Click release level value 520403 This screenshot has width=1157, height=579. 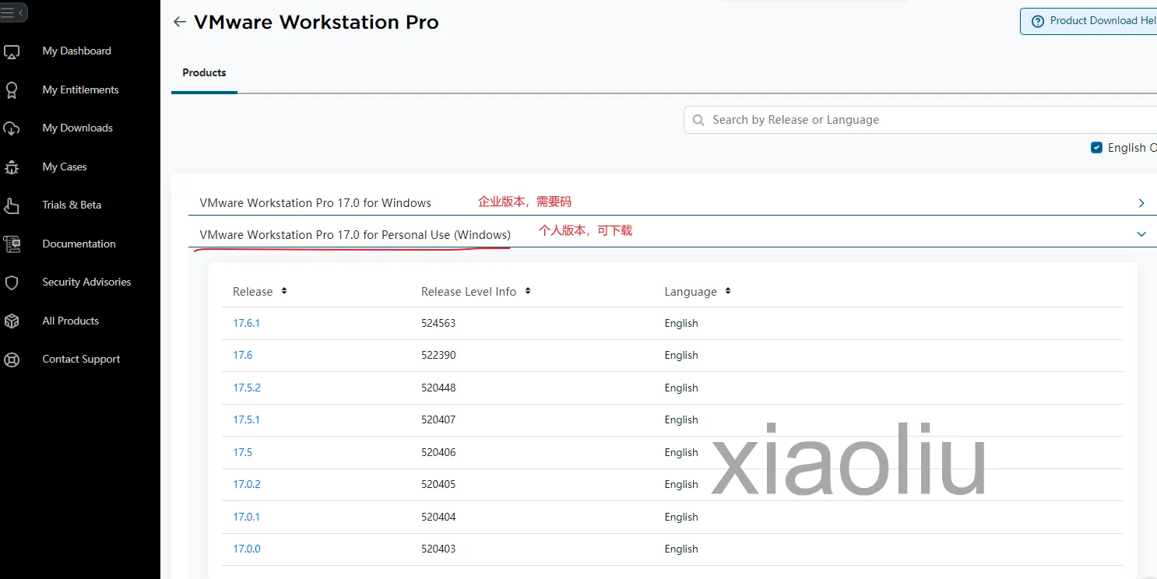[x=438, y=549]
